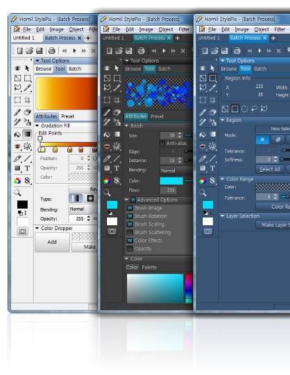Select the Zoom magnifier tool in blue-themed window
The height and width of the screenshot is (375, 290).
[203, 193]
